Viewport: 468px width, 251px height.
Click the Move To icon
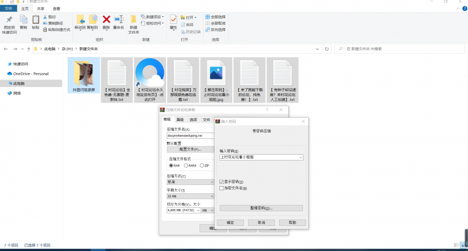pyautogui.click(x=80, y=21)
